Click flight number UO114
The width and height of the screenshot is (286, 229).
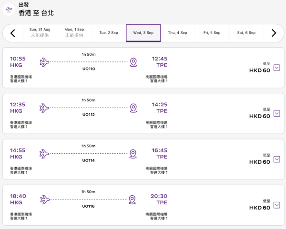pos(89,160)
